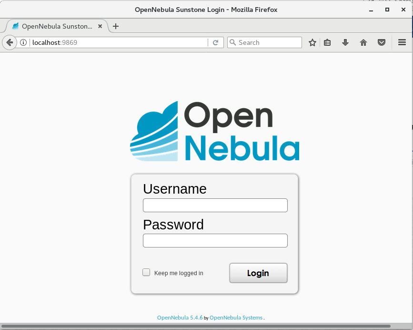Click the horizontal scrollbar at page bottom
The image size is (413, 330).
(x=196, y=326)
